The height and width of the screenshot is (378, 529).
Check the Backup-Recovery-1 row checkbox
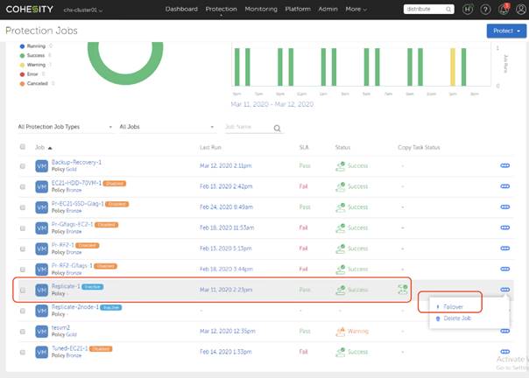23,166
